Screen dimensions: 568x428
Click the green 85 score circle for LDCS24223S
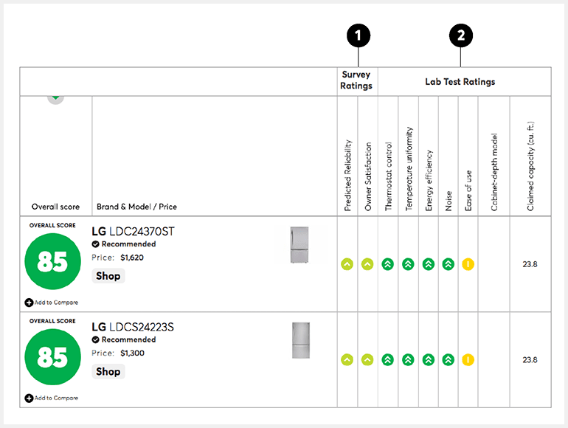pyautogui.click(x=53, y=357)
